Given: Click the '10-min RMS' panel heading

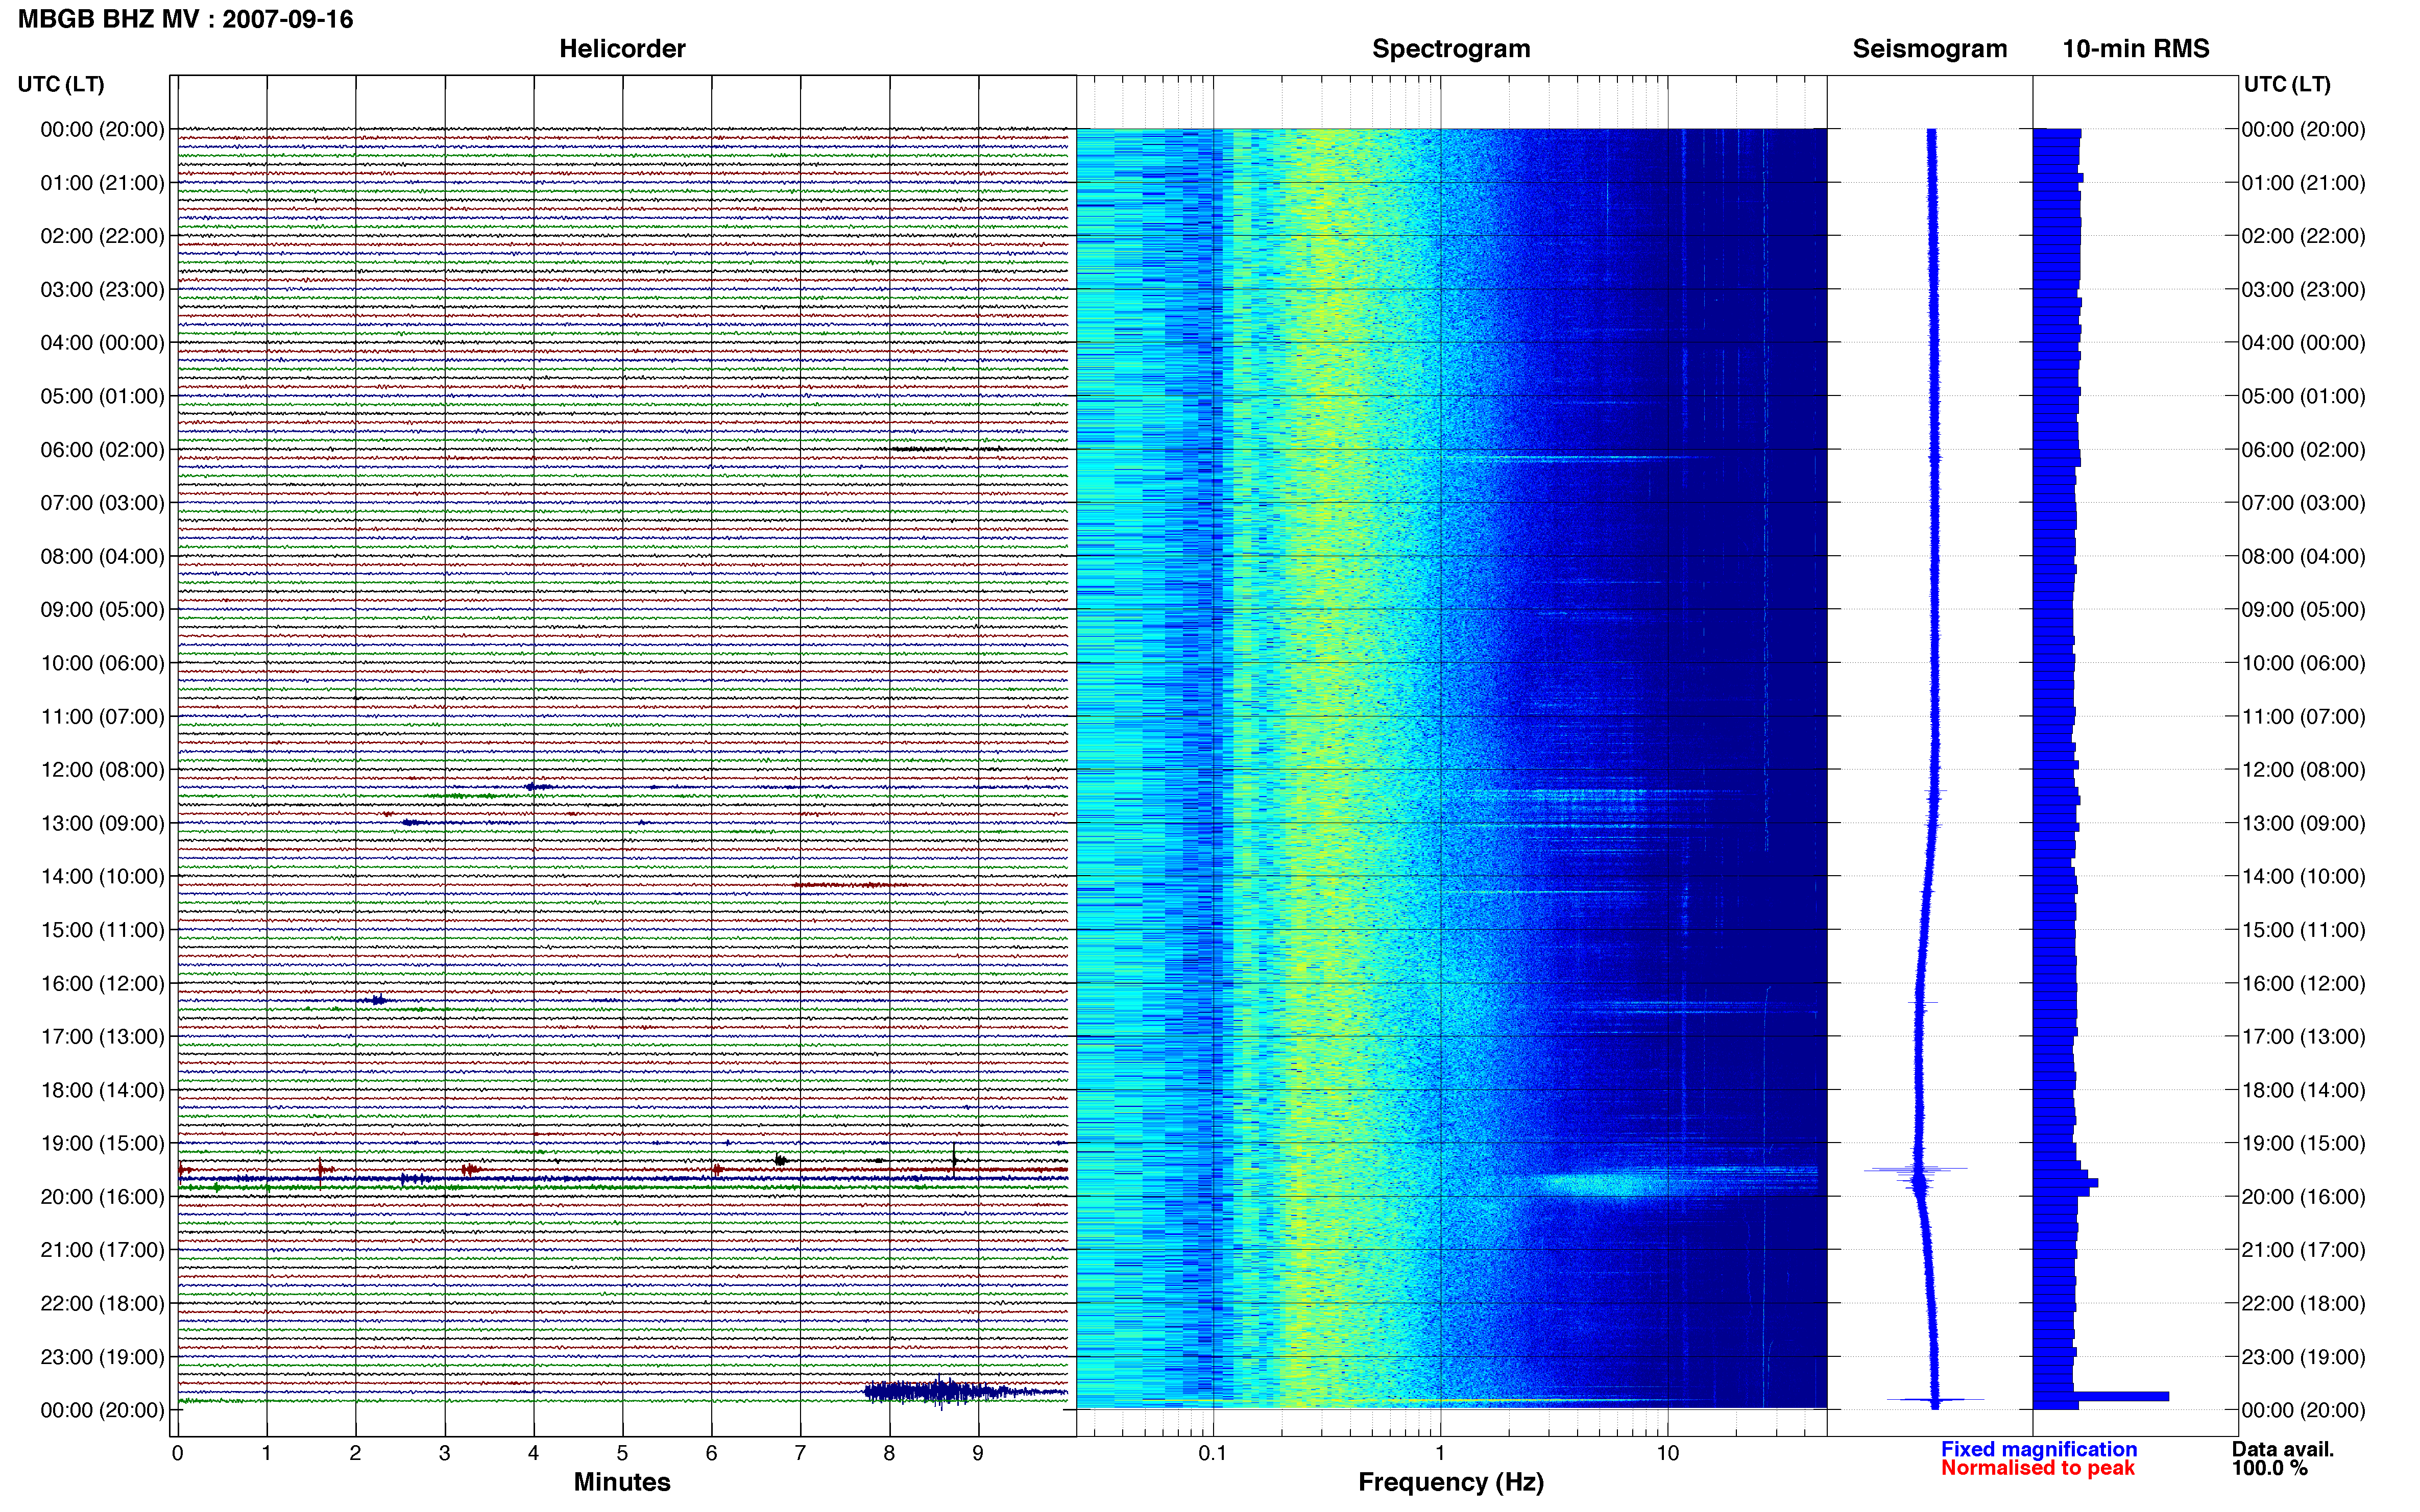Looking at the screenshot, I should pyautogui.click(x=2136, y=49).
